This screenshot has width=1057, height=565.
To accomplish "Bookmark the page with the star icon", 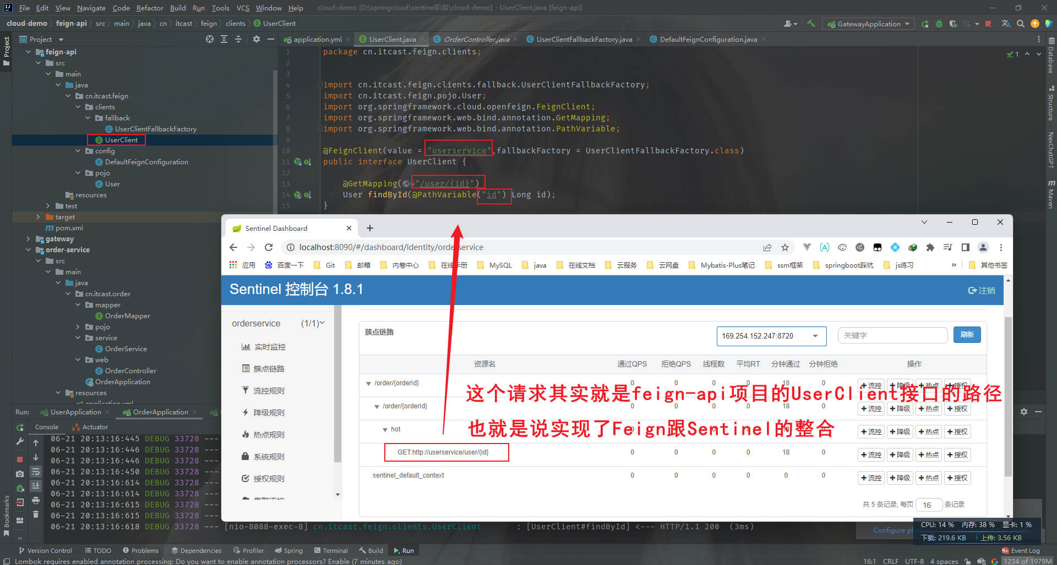I will (x=785, y=247).
